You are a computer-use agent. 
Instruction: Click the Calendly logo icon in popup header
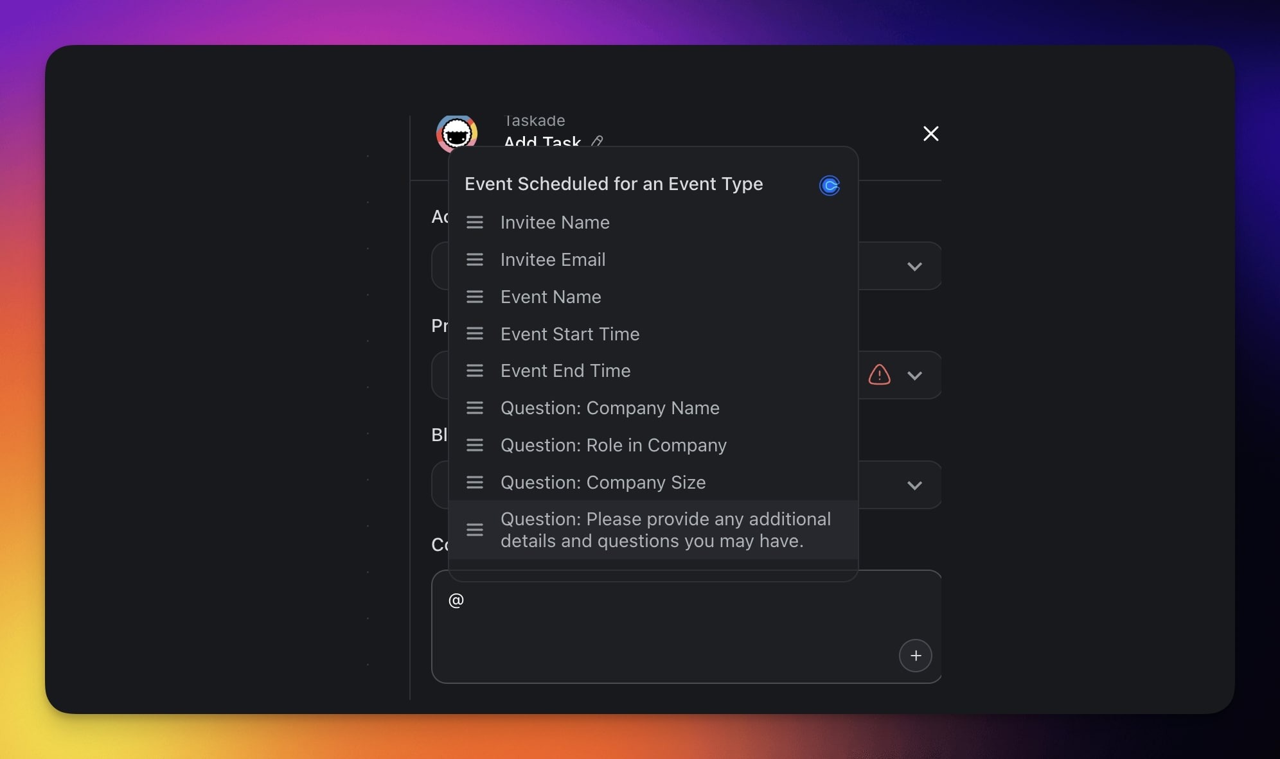coord(829,186)
